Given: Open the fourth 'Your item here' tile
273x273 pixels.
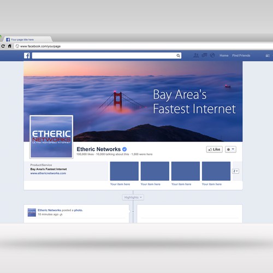Looking at the screenshot, I should pyautogui.click(x=216, y=171).
